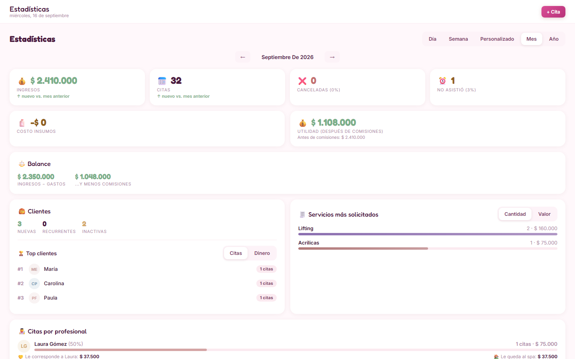The image size is (575, 359).
Task: Click the '$ 2.350.000' balance value
Action: pyautogui.click(x=36, y=177)
